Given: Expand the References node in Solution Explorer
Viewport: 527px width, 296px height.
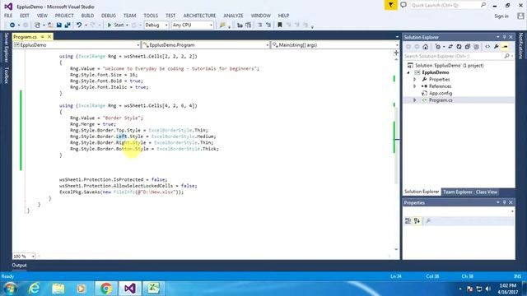Looking at the screenshot, I should tap(414, 86).
